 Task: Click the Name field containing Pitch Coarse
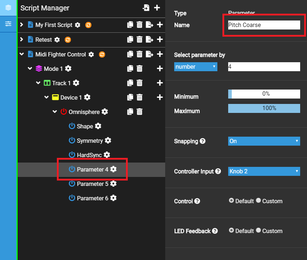click(264, 25)
